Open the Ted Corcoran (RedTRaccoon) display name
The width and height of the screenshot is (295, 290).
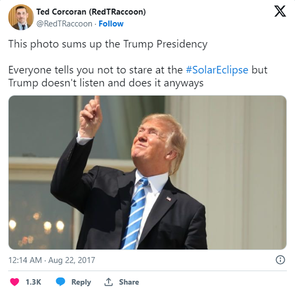tap(91, 12)
